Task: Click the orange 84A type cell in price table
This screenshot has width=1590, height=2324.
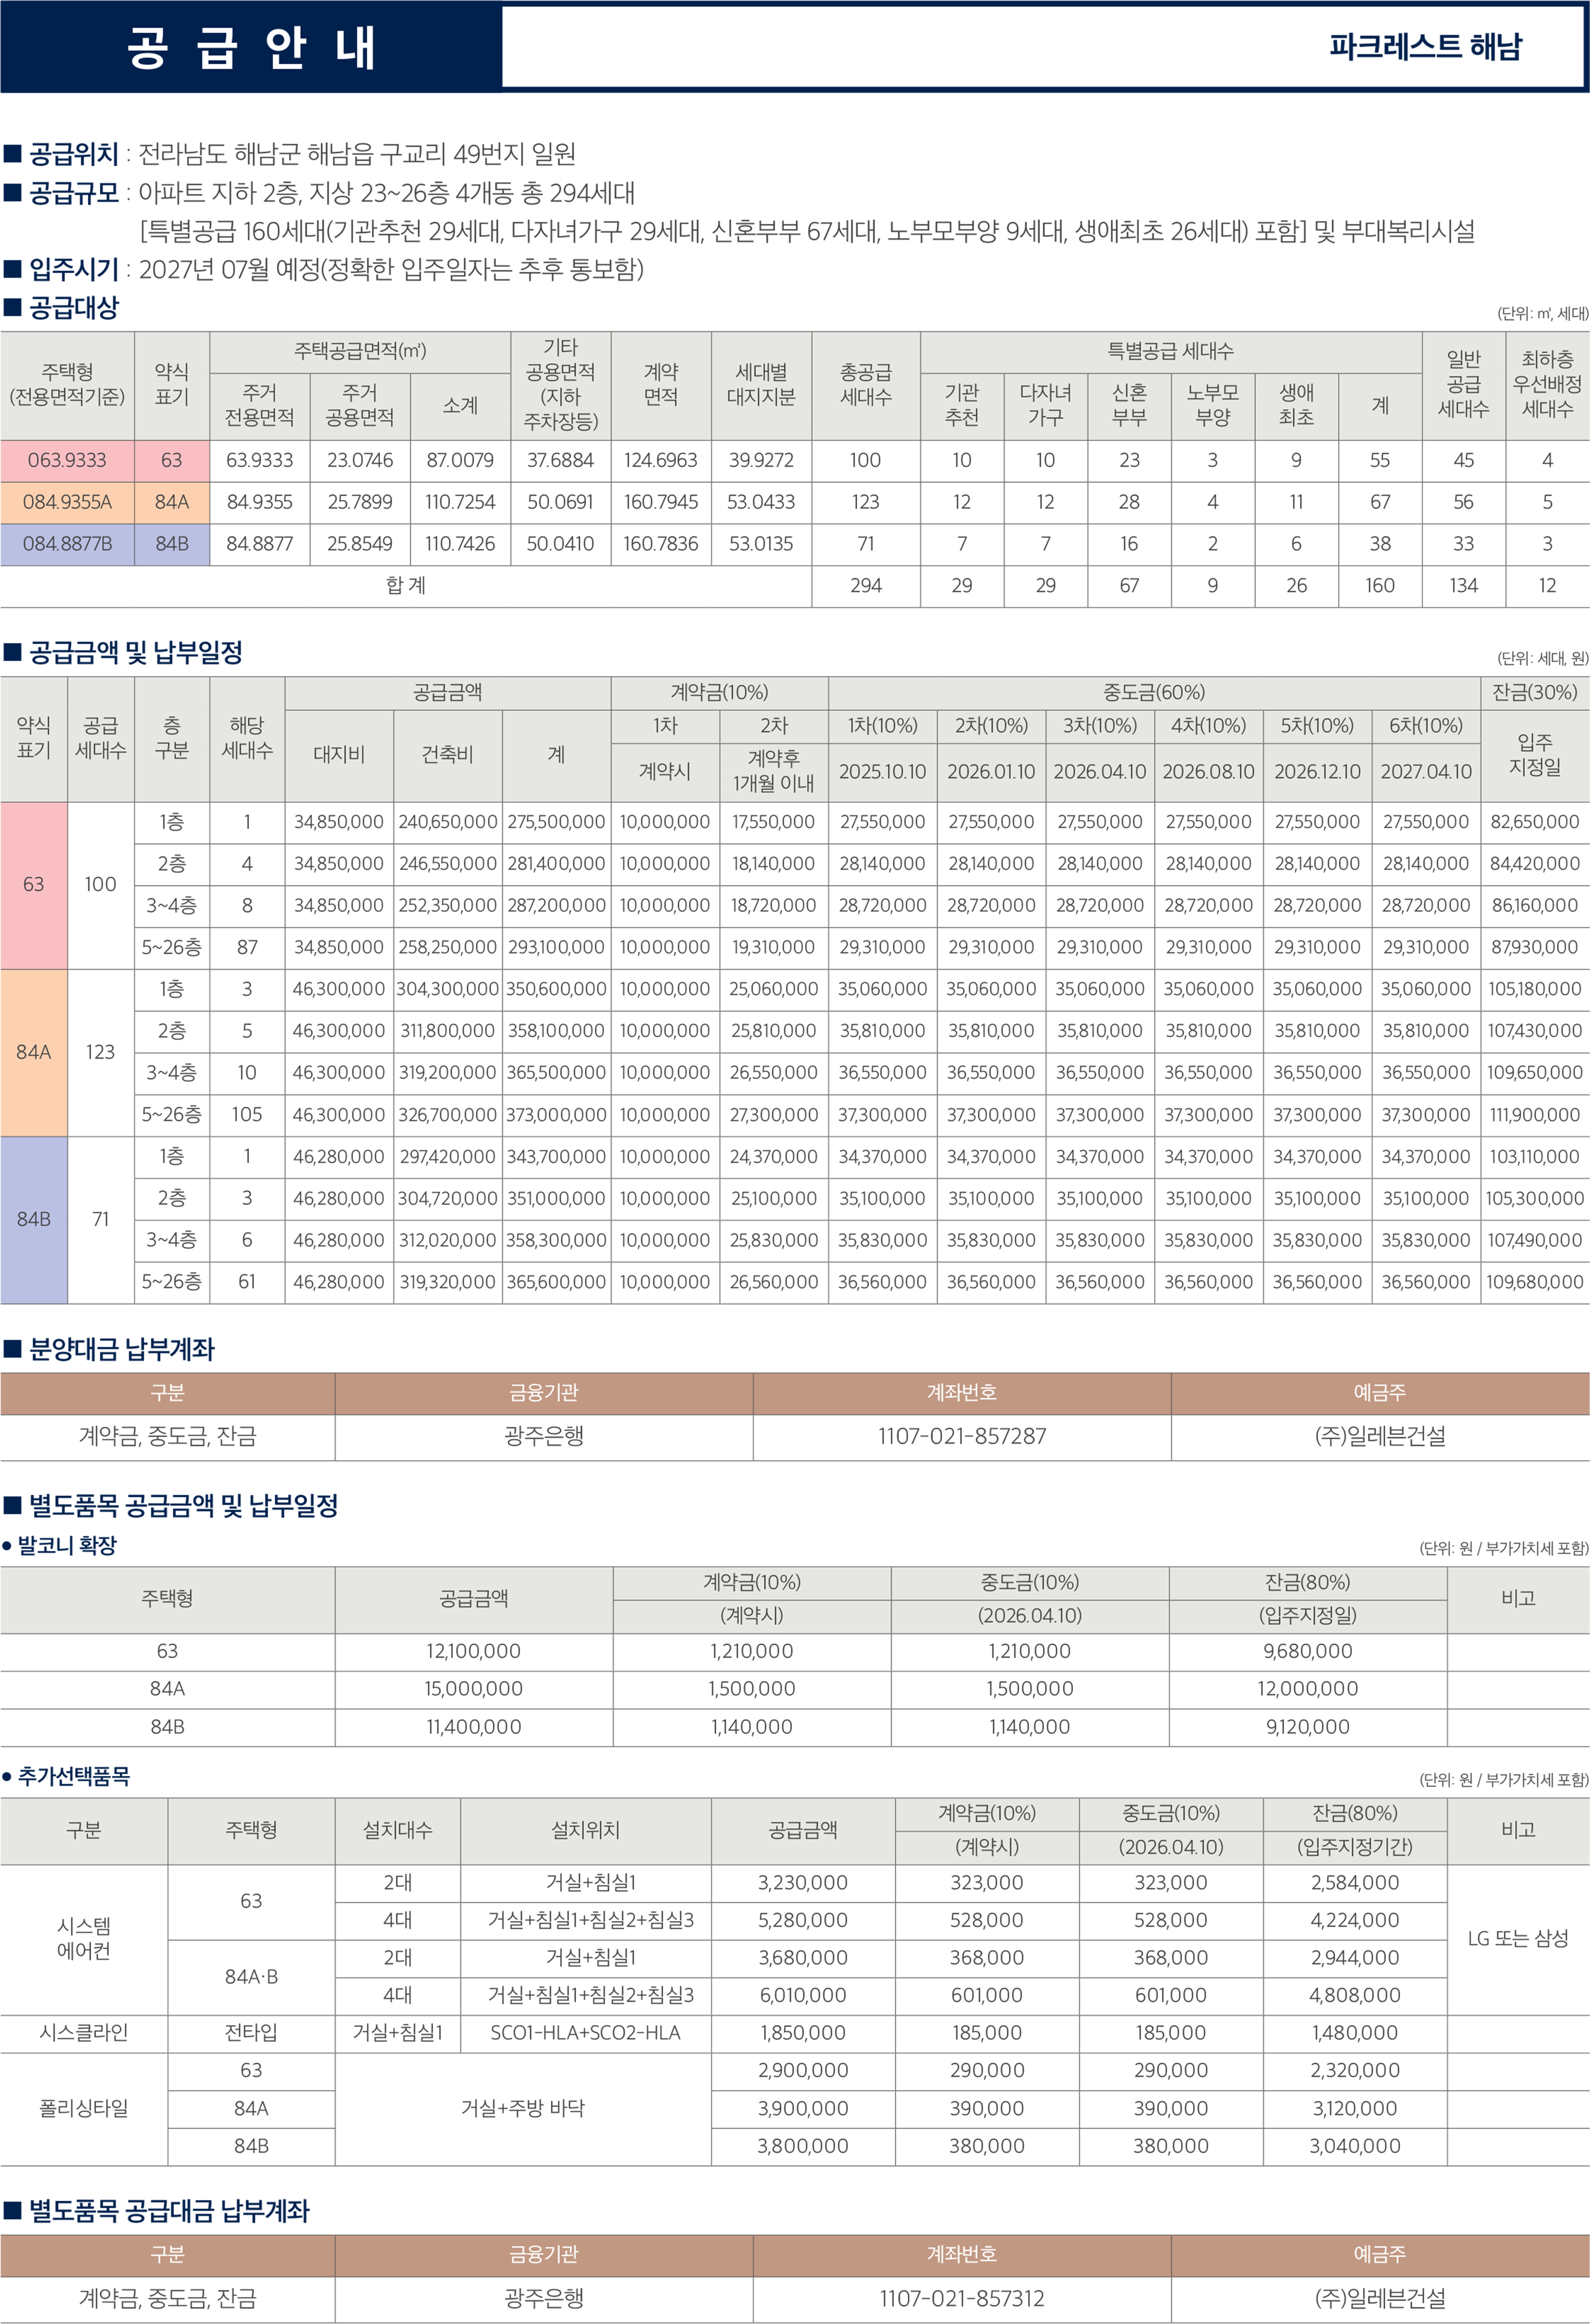Action: 33,1052
